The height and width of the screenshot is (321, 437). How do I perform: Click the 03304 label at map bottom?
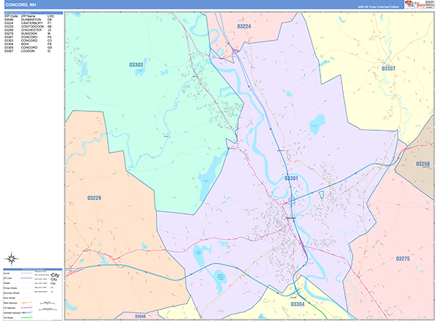click(x=298, y=304)
